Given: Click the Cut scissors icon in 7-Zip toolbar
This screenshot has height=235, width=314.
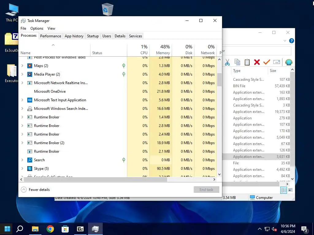Looking at the screenshot, I should tap(227, 62).
